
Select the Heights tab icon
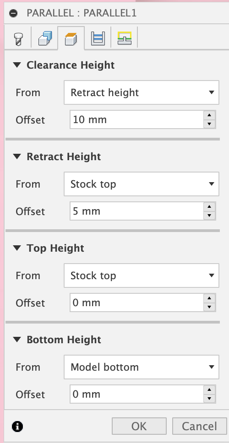[71, 39]
